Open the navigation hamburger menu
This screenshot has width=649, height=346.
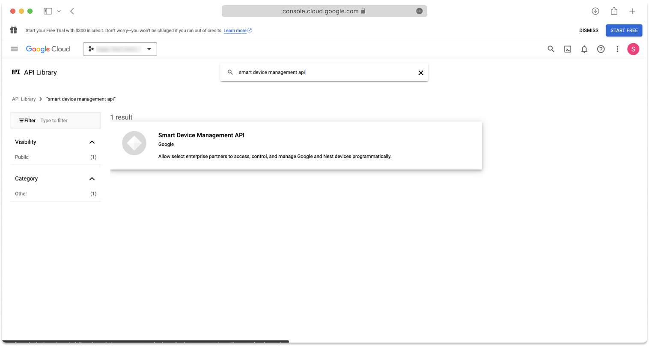coord(14,49)
